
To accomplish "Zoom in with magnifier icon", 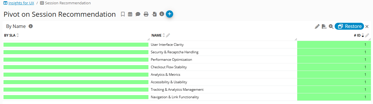I will coord(331,27).
